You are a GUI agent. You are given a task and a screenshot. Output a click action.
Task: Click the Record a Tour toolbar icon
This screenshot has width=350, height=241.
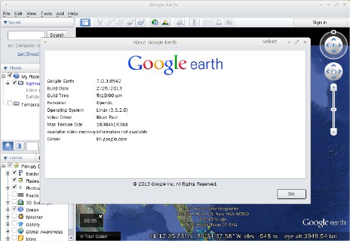click(x=141, y=23)
